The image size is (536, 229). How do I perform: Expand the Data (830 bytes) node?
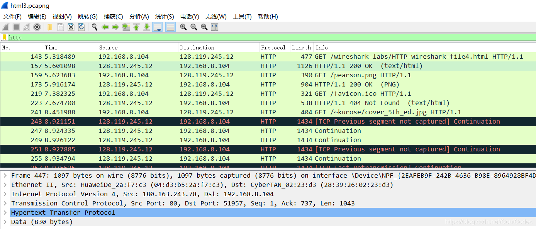tap(5, 222)
